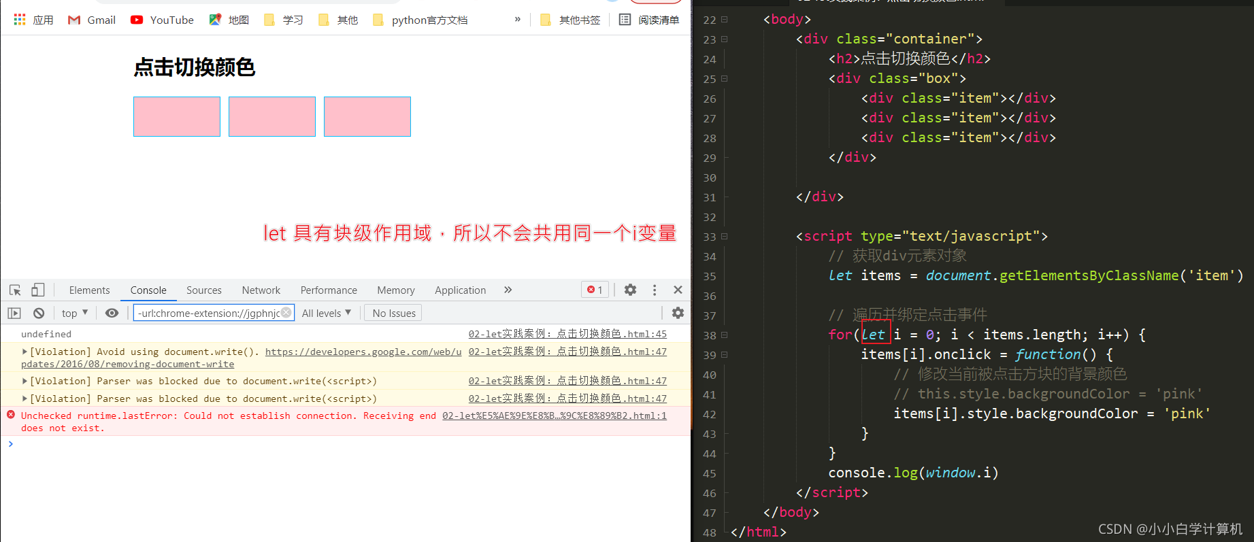The height and width of the screenshot is (542, 1254).
Task: Switch to the Performance tab
Action: coord(329,290)
